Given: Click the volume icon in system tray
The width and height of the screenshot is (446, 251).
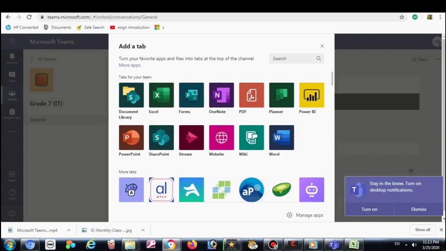Looking at the screenshot, I should (414, 244).
